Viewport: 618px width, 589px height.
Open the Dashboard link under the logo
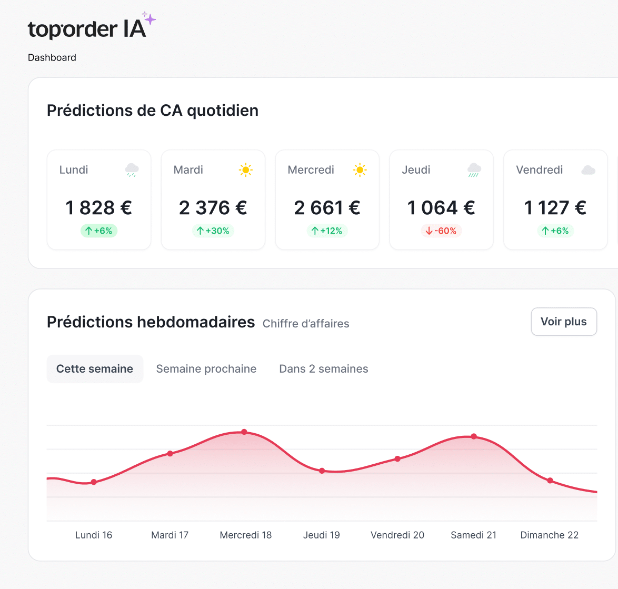(x=52, y=57)
